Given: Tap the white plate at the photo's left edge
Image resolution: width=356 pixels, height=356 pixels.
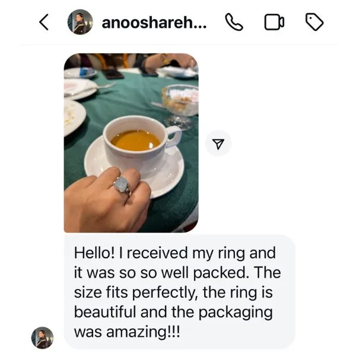Looking at the screenshot, I should tap(75, 117).
